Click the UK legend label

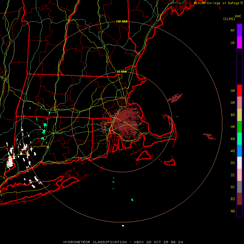(x=233, y=43)
